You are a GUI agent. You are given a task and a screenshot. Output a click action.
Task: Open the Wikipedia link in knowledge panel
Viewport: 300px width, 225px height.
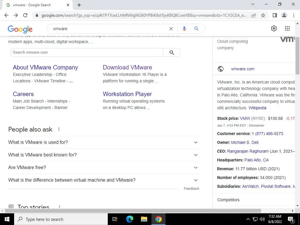(257, 108)
